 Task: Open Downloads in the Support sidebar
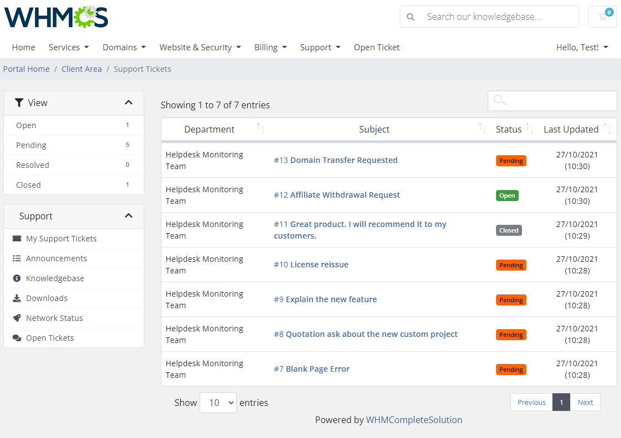click(74, 298)
